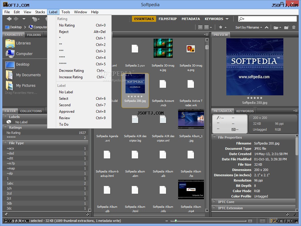301x226 pixels.
Task: Open the Keywords tab beside Metadata panel
Action: coord(245,111)
